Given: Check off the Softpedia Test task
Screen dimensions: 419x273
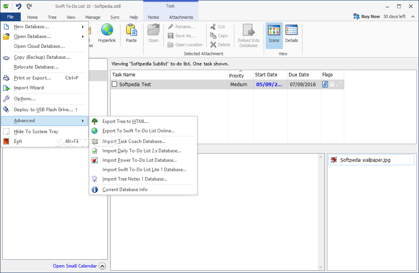Looking at the screenshot, I should [114, 84].
